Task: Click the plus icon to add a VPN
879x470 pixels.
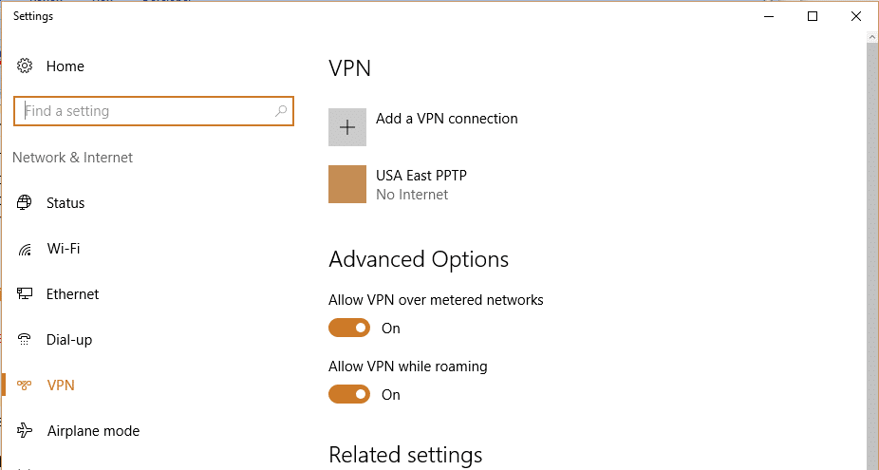Action: 347,127
